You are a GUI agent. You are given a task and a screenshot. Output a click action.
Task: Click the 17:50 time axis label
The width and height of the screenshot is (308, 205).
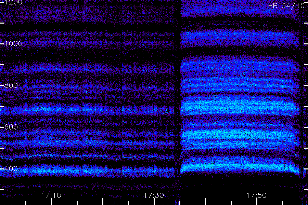257,195
